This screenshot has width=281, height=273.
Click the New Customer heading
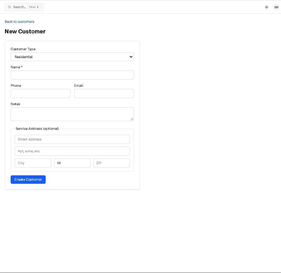(25, 32)
